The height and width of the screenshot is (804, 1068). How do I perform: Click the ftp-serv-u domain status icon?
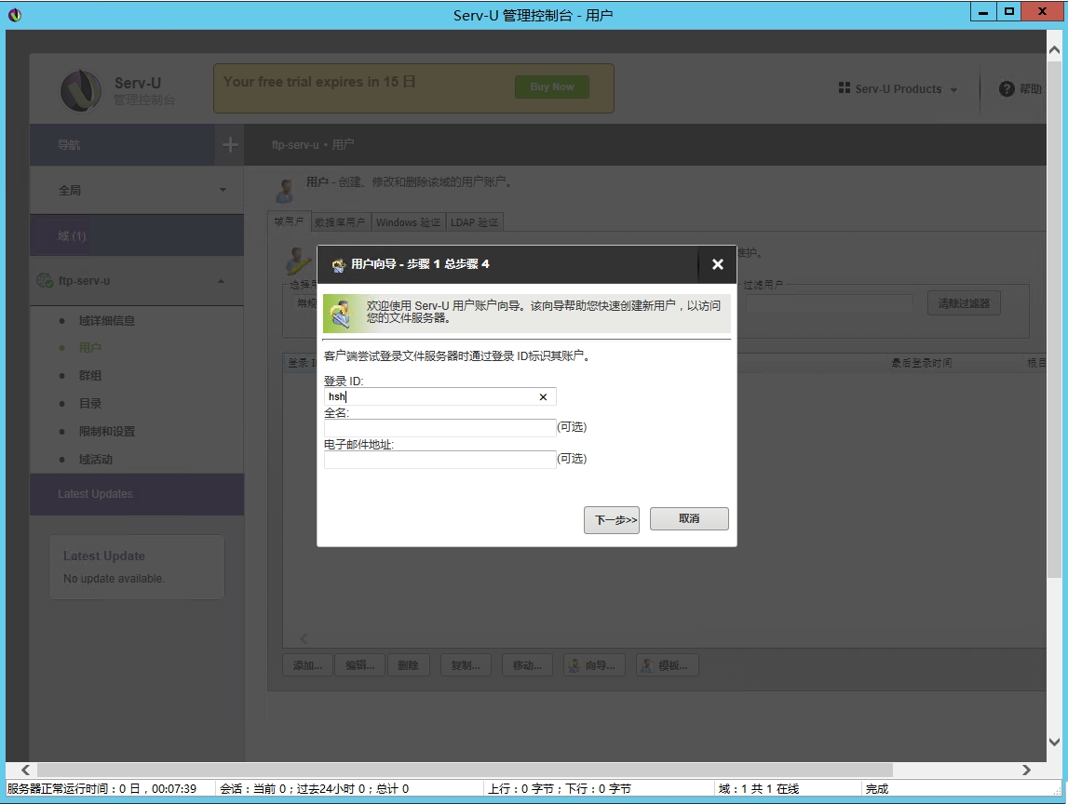pos(45,280)
